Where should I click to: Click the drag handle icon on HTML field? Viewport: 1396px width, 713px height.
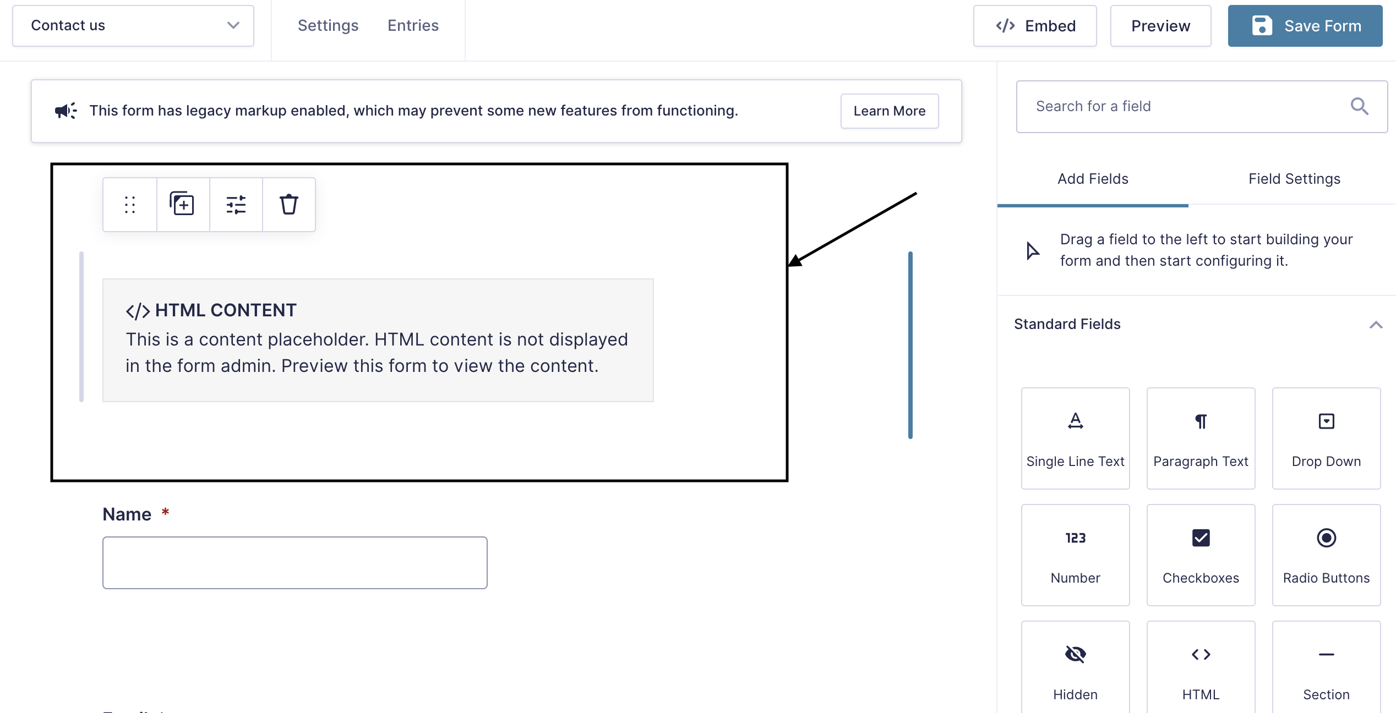click(x=130, y=205)
